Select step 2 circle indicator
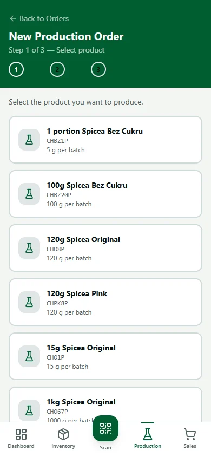The image size is (211, 457). point(57,70)
